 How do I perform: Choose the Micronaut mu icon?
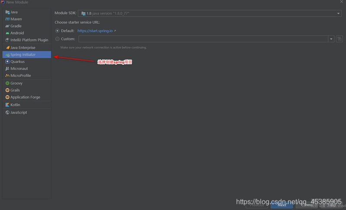click(x=7, y=69)
